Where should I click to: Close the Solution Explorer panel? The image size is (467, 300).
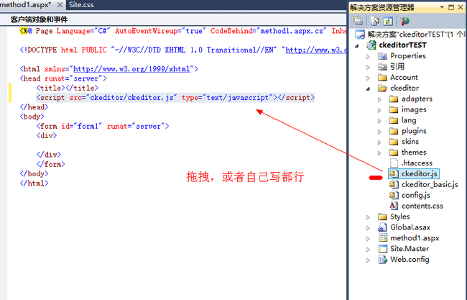[x=461, y=7]
